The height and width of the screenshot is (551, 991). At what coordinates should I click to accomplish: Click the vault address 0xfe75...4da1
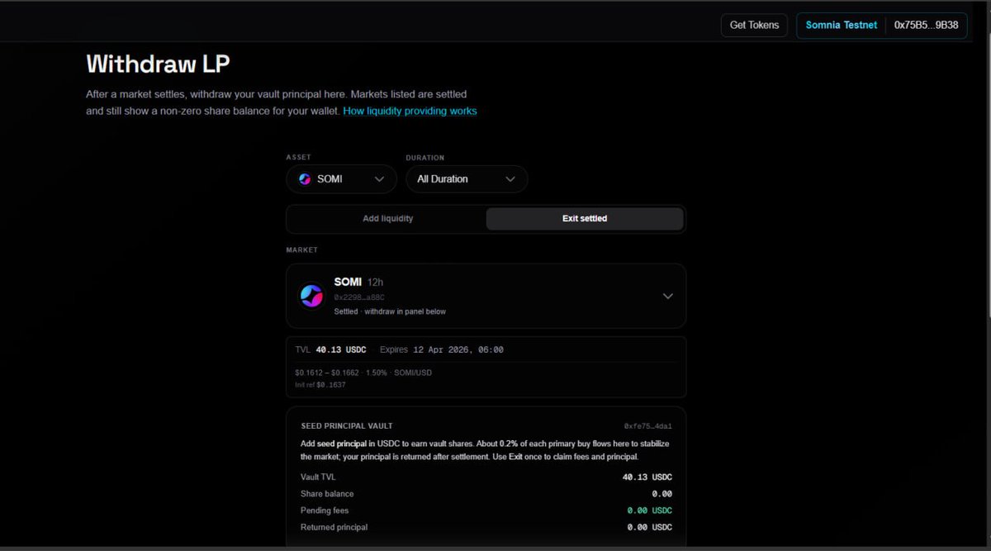648,426
